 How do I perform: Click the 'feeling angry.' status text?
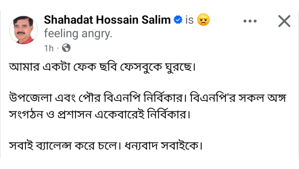(x=78, y=34)
